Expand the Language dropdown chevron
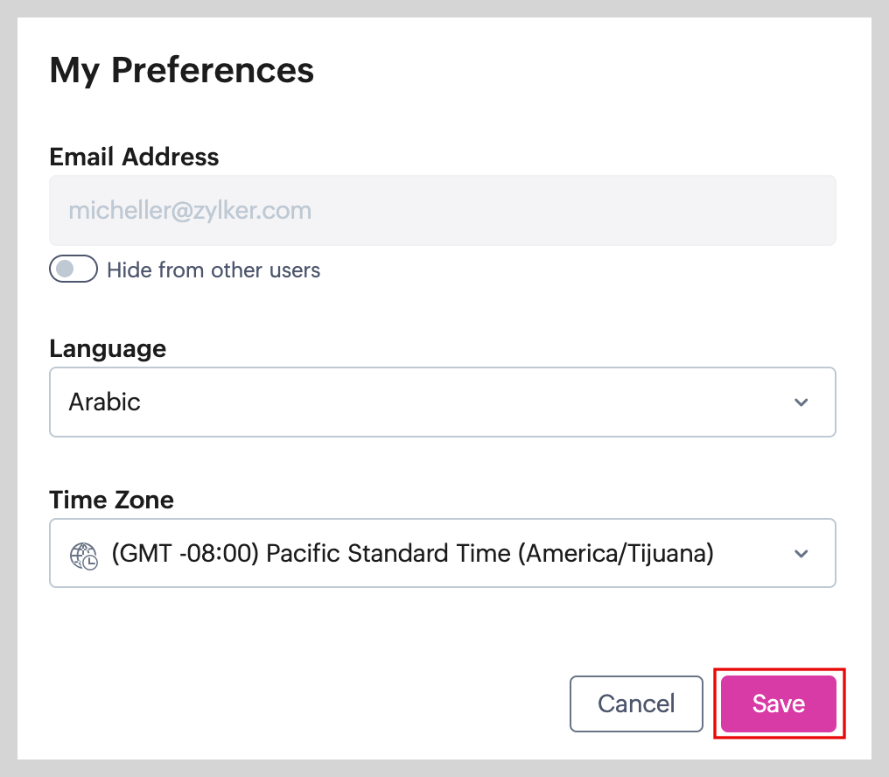Viewport: 889px width, 777px height. click(x=801, y=402)
